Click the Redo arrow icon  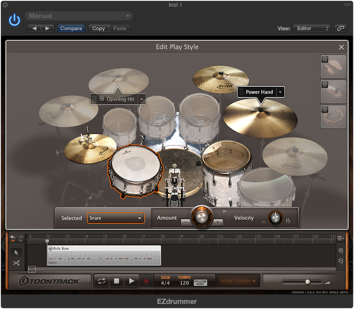pos(21,238)
